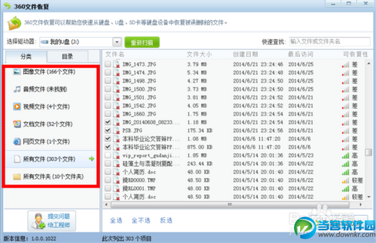Click the horizontal scrollbar thumb
Viewport: 376px width, 243px height.
pos(230,204)
